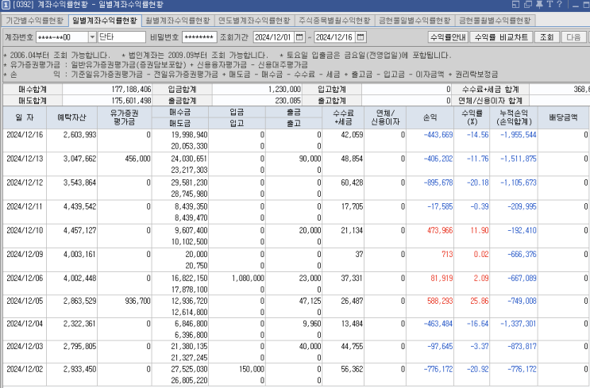Click the loss value -895,678
The width and height of the screenshot is (590, 388).
(438, 182)
